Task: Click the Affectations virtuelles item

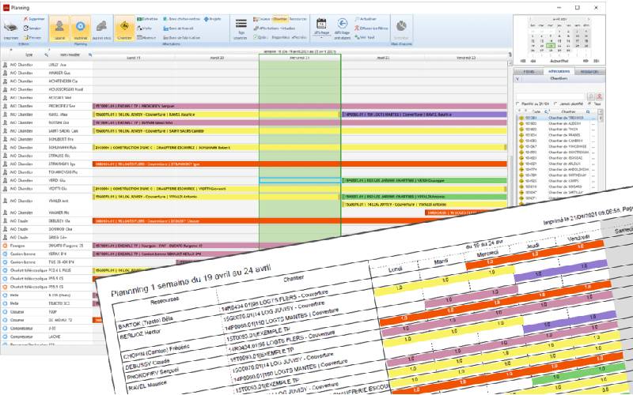Action: click(275, 28)
